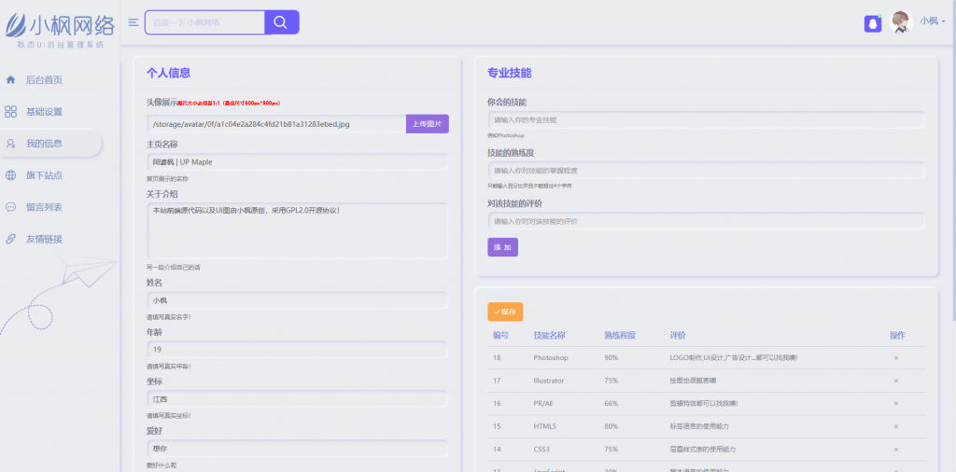Image resolution: width=956 pixels, height=472 pixels.
Task: Open 后台首页 in the sidebar
Action: point(44,80)
